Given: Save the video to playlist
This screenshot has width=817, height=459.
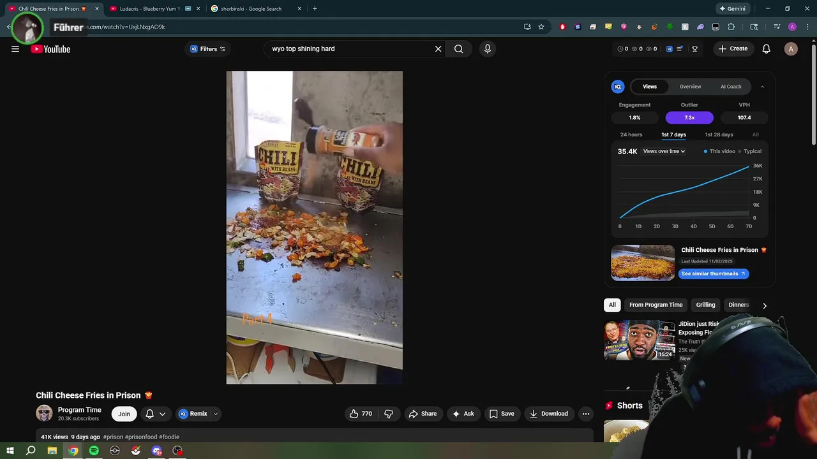Looking at the screenshot, I should (x=502, y=414).
